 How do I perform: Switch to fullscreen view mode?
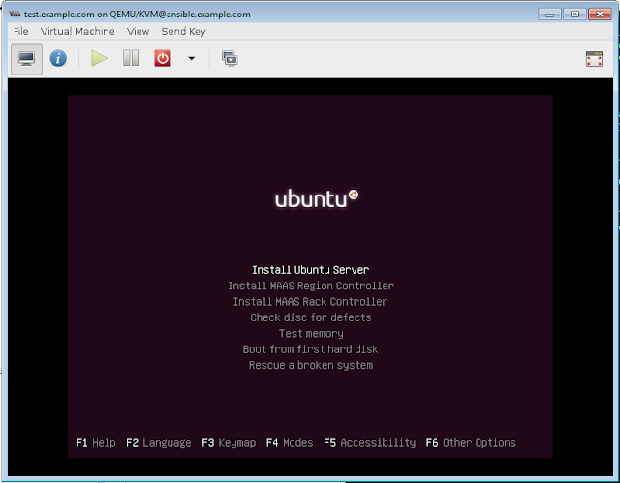594,59
